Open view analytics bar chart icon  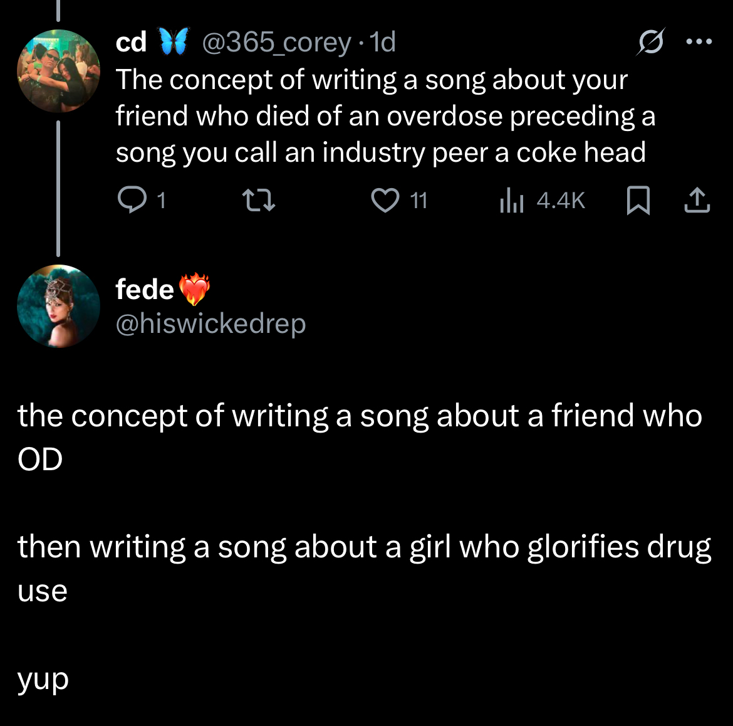pos(511,201)
